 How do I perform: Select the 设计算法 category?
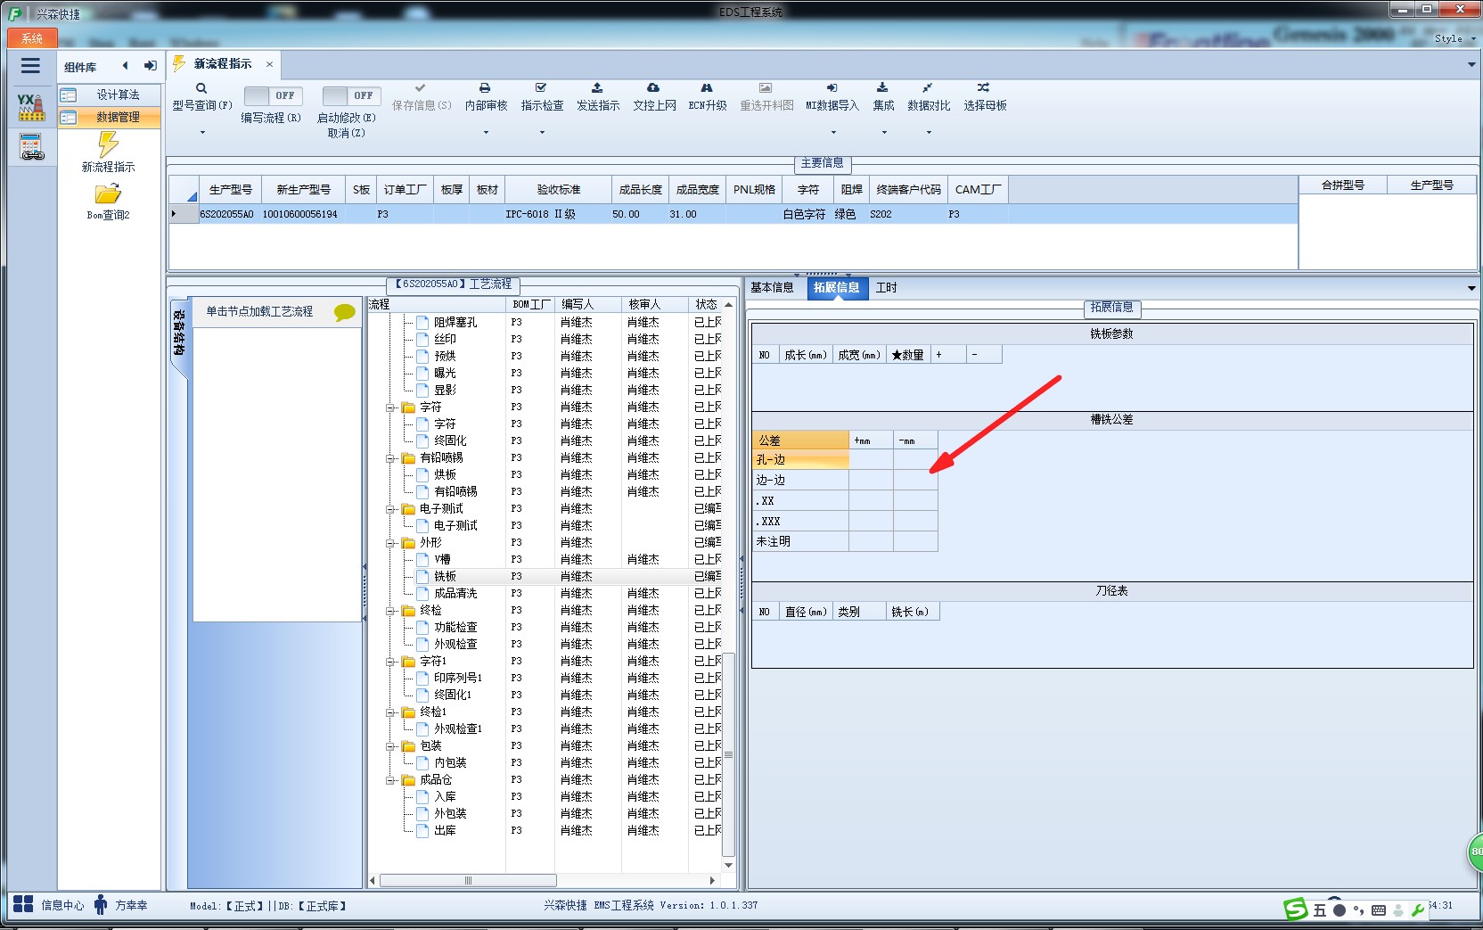pyautogui.click(x=110, y=95)
